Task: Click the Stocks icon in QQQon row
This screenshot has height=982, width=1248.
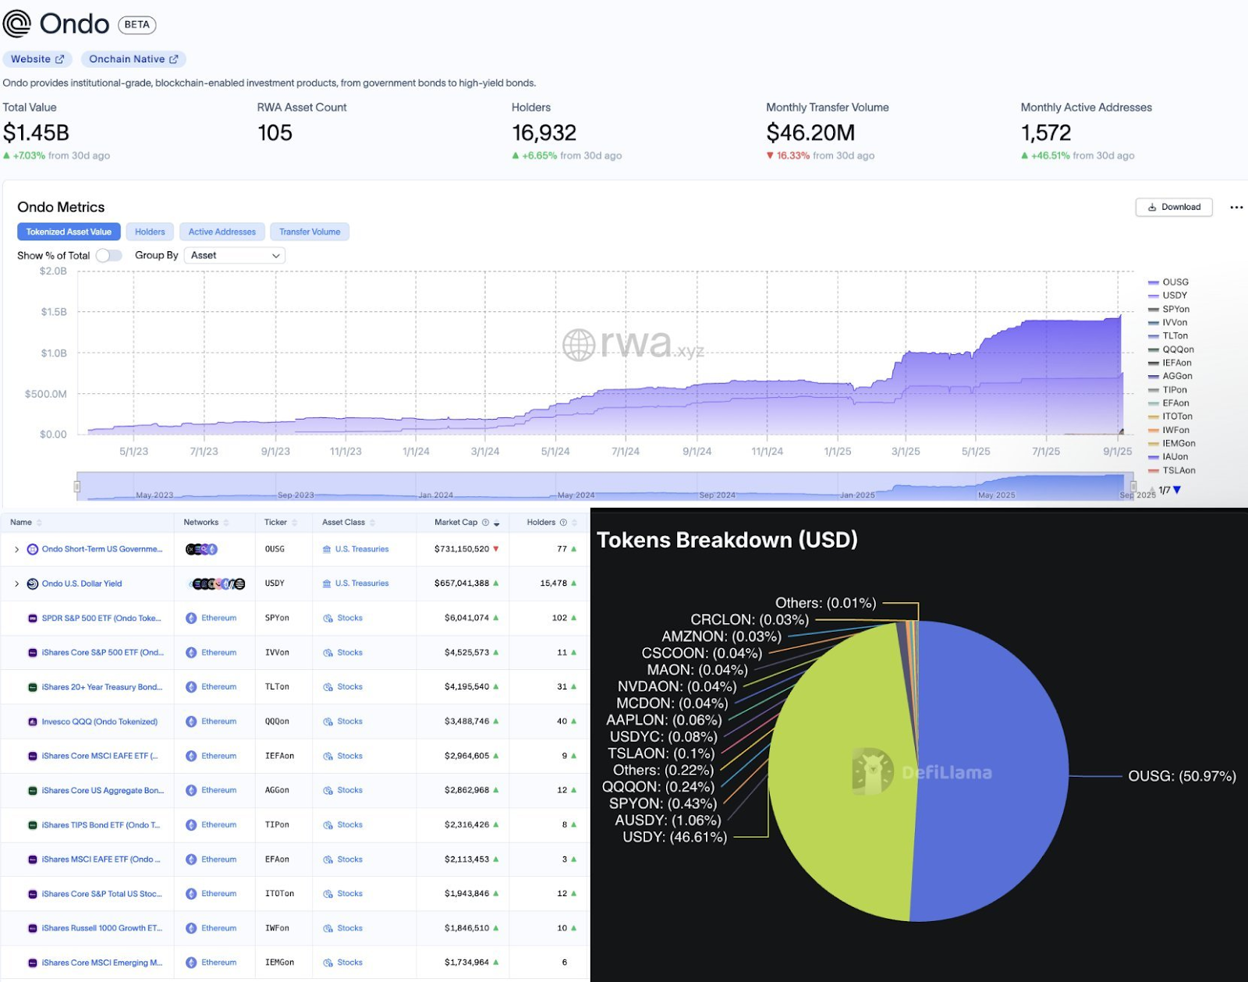Action: pyautogui.click(x=328, y=721)
